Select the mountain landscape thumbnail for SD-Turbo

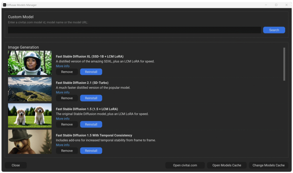coord(30,89)
